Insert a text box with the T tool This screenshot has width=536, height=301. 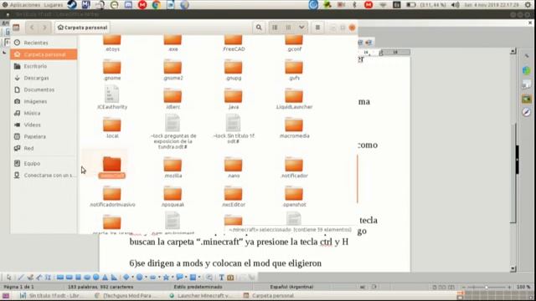point(221,278)
